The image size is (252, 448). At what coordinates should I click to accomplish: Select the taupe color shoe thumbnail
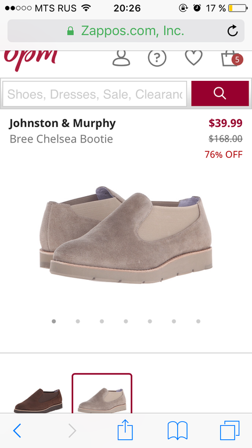[102, 394]
